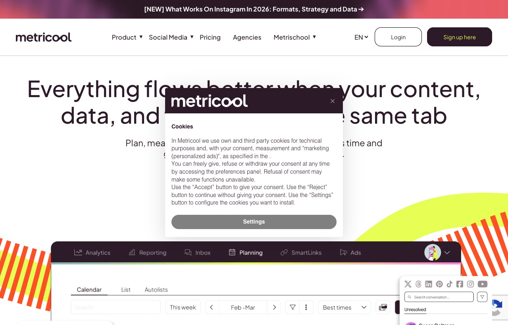The height and width of the screenshot is (325, 508).
Task: Open the Inbox section
Action: click(198, 252)
